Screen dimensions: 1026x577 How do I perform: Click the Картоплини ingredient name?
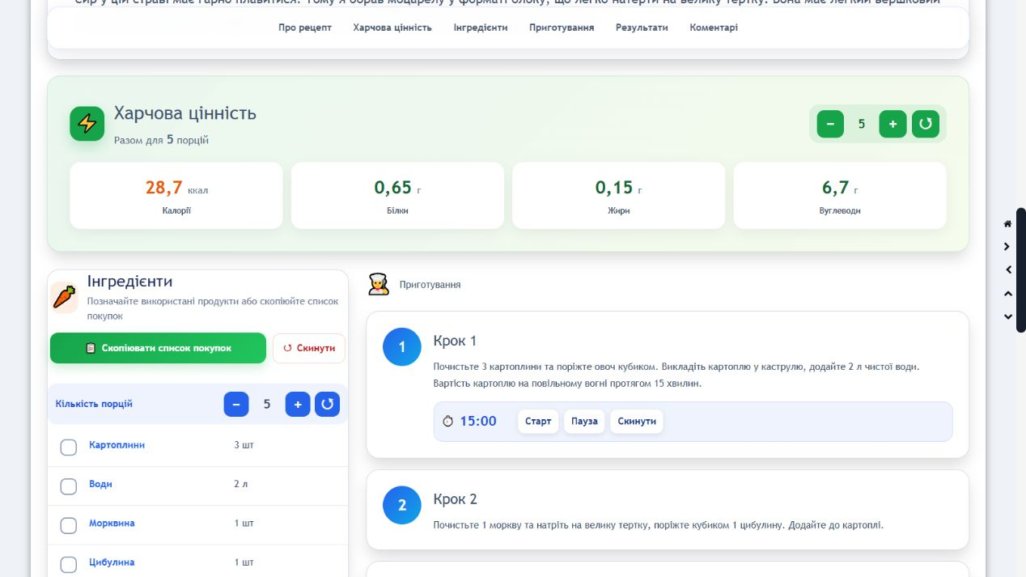(117, 445)
